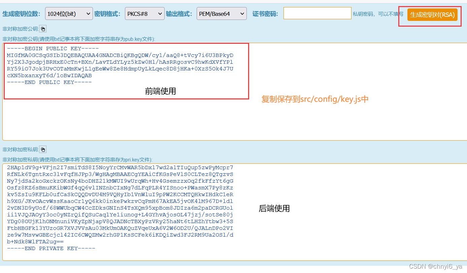Click the line starting FtbHBGFk13YUzoGR7XVJVVsAu

coord(120,228)
